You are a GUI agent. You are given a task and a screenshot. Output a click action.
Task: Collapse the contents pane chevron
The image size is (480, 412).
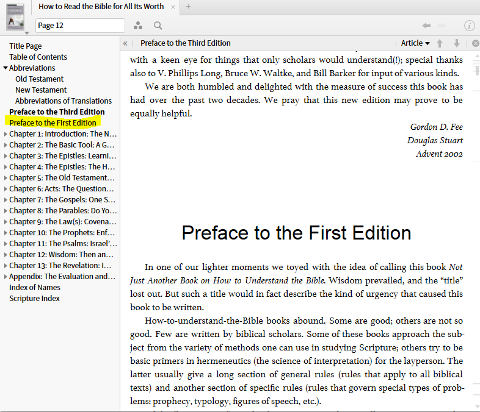pyautogui.click(x=125, y=43)
